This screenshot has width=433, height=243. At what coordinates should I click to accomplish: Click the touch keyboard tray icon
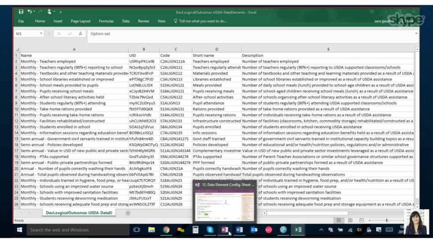389,230
